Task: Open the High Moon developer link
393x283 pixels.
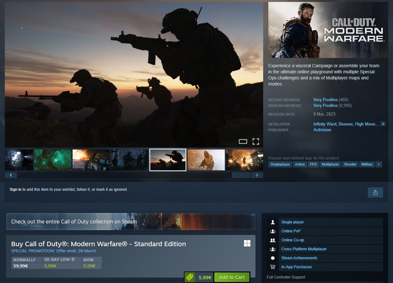Action: 367,124
